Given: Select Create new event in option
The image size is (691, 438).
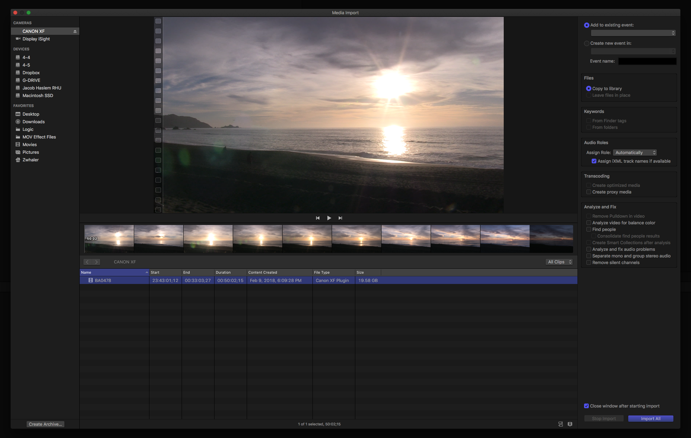Looking at the screenshot, I should coord(587,43).
